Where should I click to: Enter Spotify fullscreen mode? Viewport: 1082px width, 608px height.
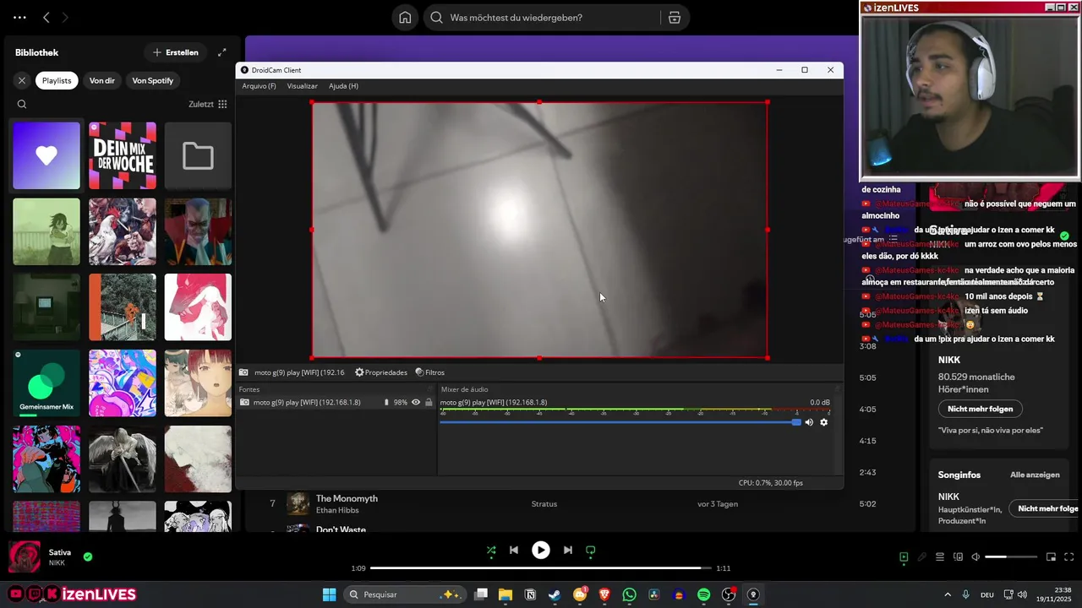[1069, 557]
